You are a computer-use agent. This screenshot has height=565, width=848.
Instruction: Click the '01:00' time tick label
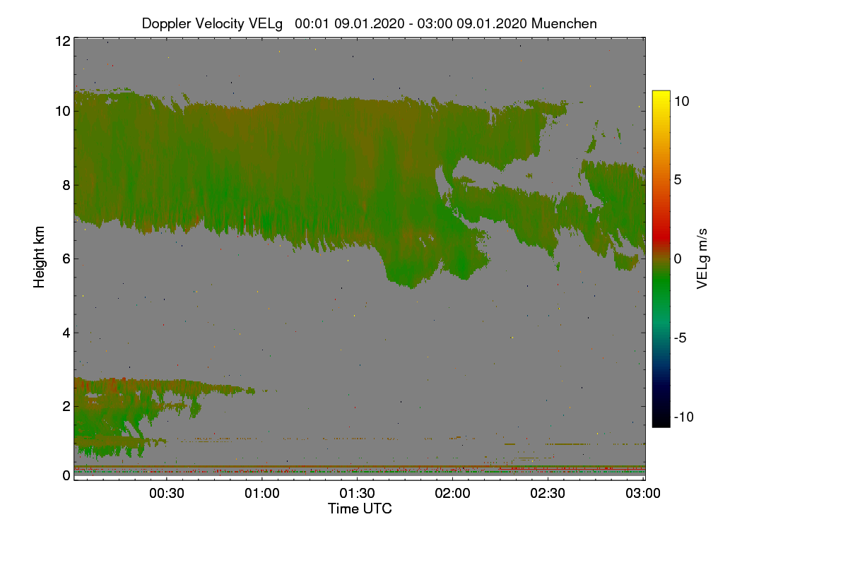[x=261, y=493]
